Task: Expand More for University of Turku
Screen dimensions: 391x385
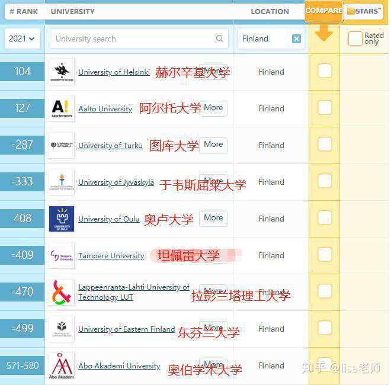Action: pos(213,145)
